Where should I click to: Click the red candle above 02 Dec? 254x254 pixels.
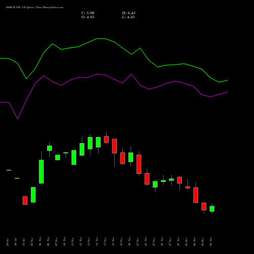point(196,195)
